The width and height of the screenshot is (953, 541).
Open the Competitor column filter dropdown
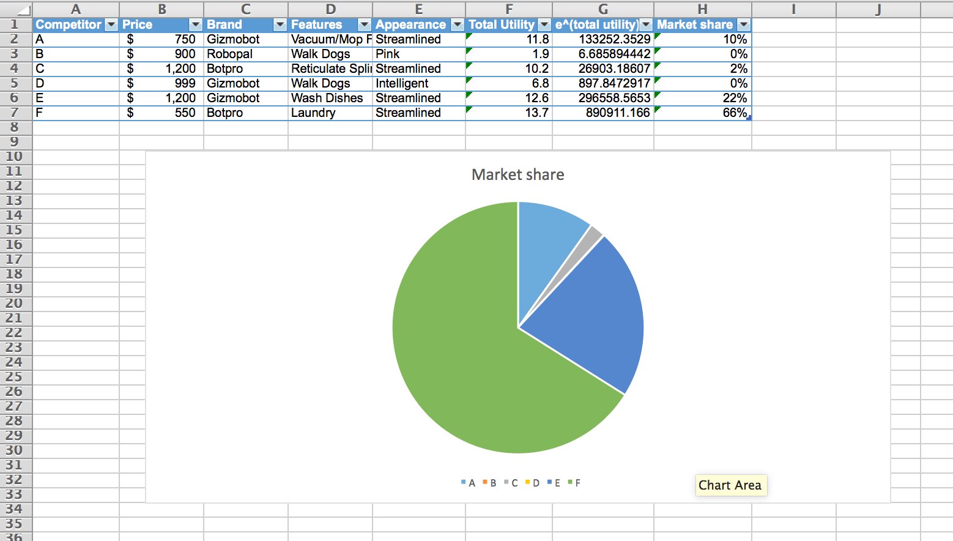click(111, 25)
